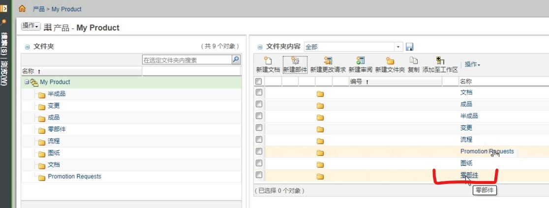This screenshot has height=208, width=549.
Task: Check the box for the 成品 row
Action: (259, 104)
